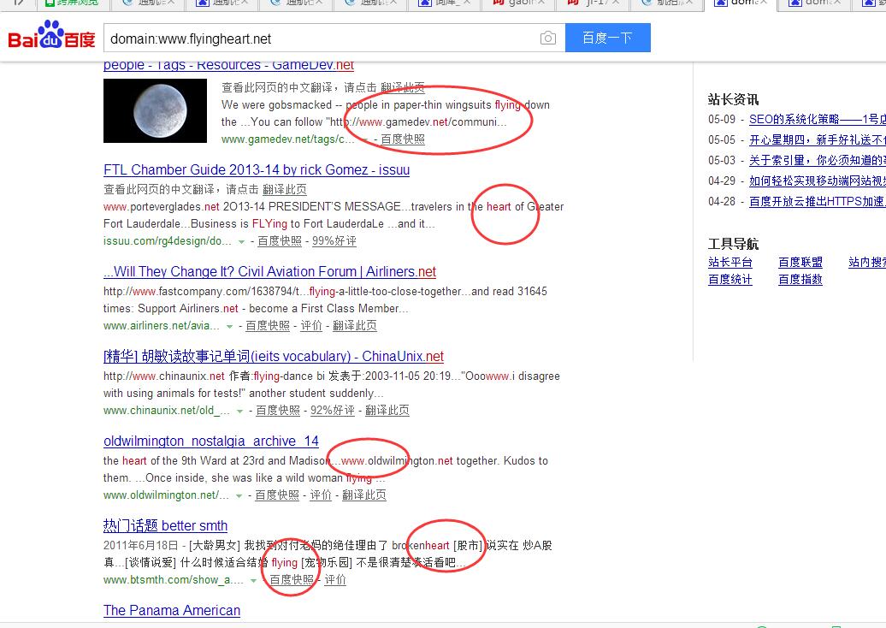
Task: Click the 百度一下 search button
Action: [x=607, y=38]
